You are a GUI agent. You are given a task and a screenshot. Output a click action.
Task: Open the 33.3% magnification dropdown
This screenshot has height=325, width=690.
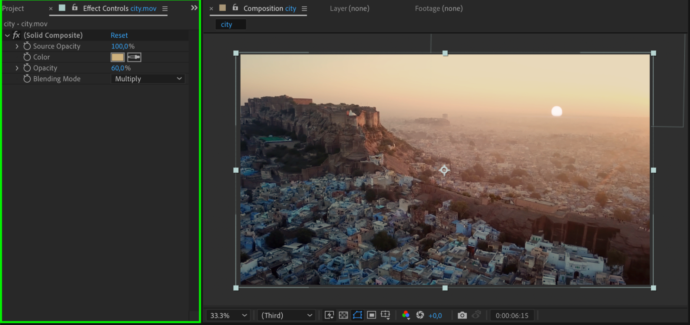(228, 315)
